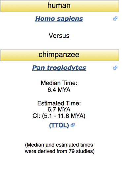The height and width of the screenshot is (173, 132).
Task: Click the Versus text between species
Action: [x=59, y=36]
